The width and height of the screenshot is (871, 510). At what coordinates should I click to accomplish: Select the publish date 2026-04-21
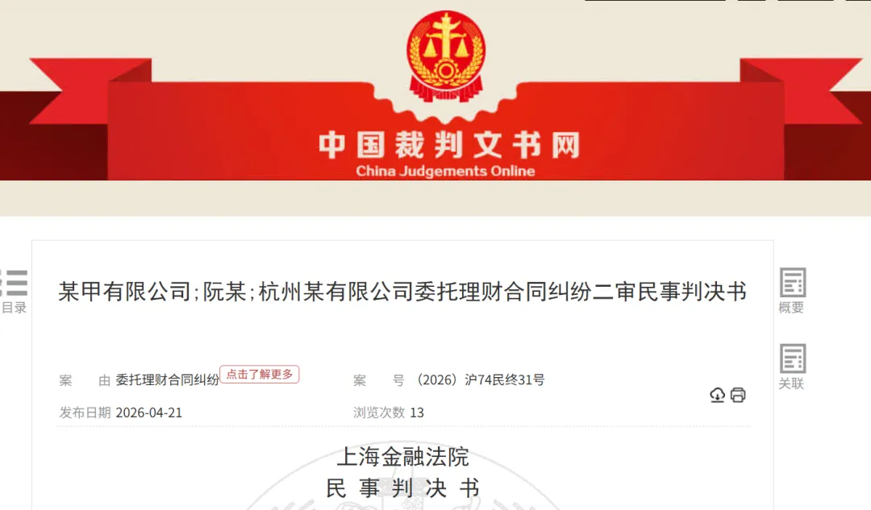(149, 413)
